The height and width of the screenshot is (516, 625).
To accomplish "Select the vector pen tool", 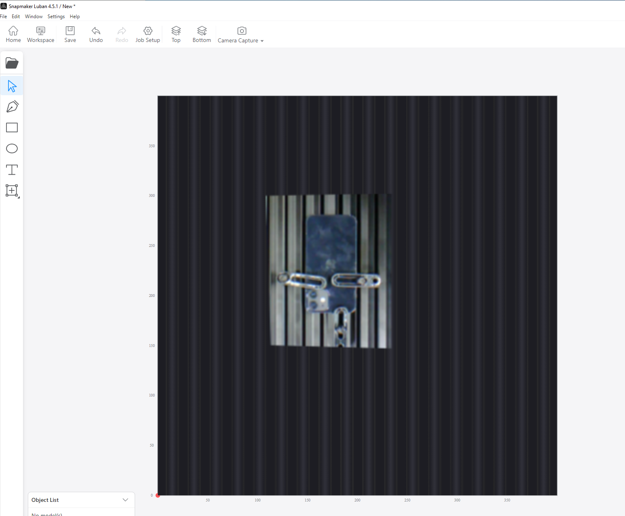I will click(12, 106).
